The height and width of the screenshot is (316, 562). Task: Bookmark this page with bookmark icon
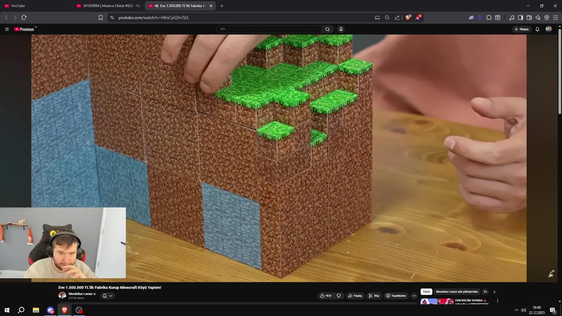101,18
